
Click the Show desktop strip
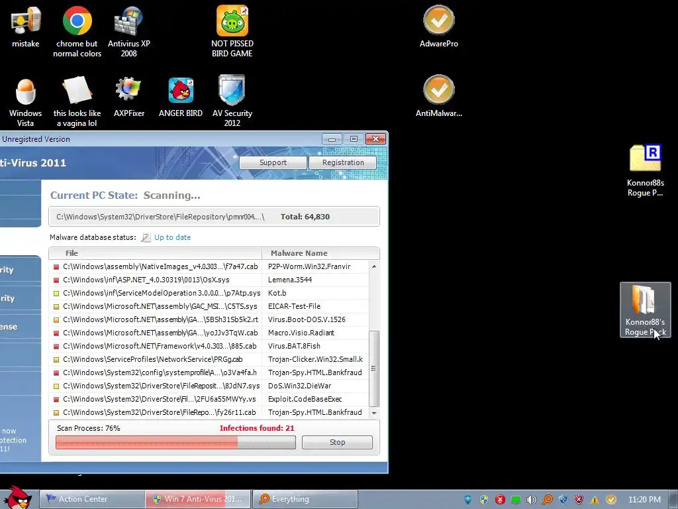pos(673,499)
